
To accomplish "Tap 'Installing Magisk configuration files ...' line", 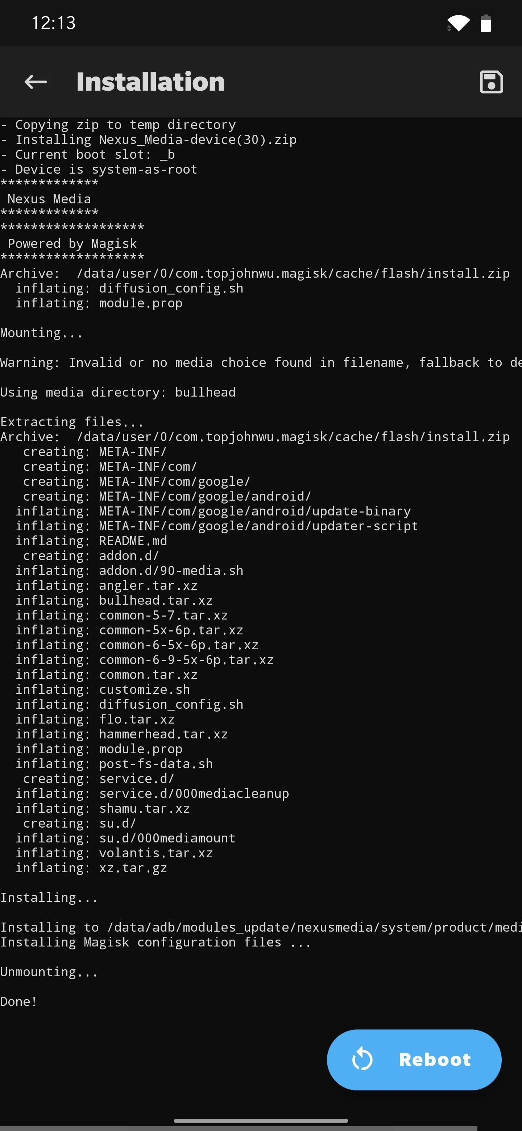I will [x=156, y=942].
